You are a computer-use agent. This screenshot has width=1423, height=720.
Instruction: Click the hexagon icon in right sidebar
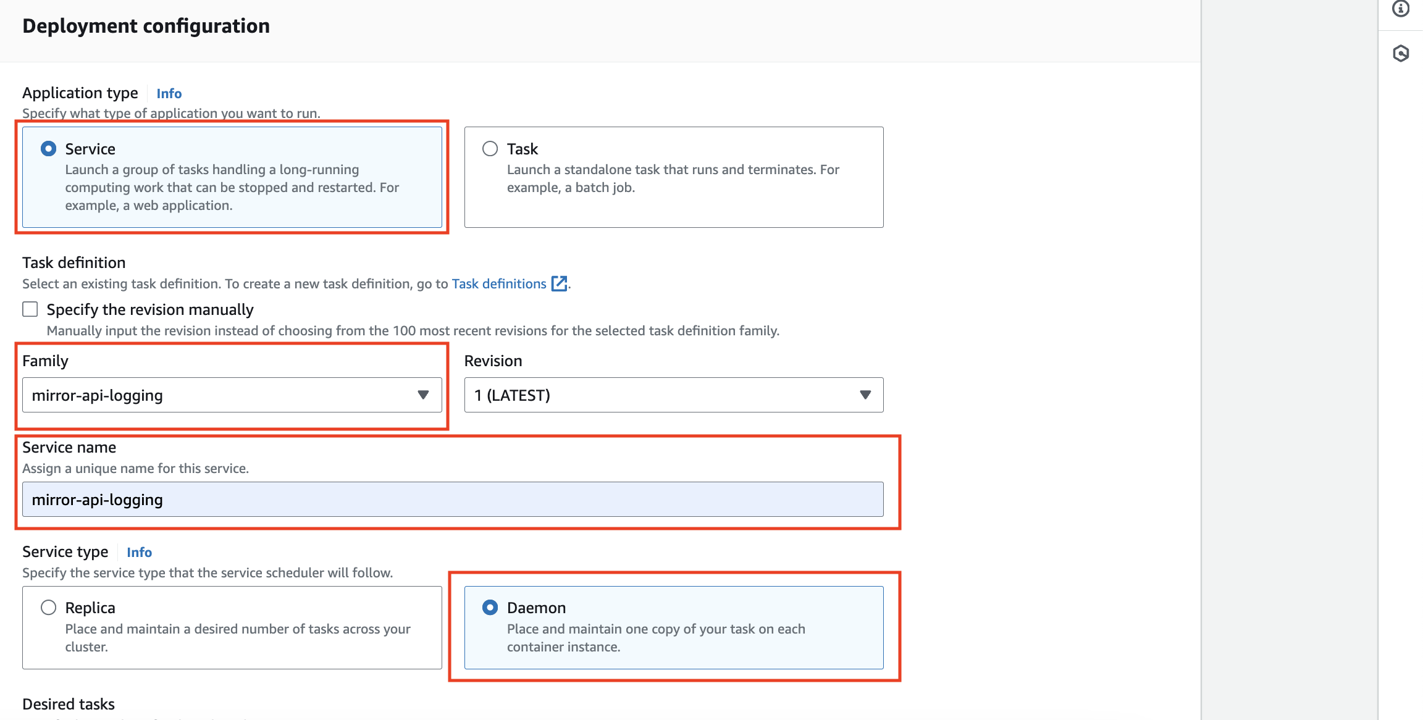point(1400,54)
